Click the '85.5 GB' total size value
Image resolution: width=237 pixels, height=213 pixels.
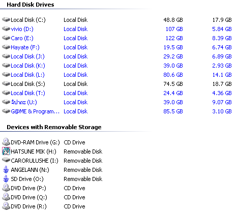(x=173, y=111)
